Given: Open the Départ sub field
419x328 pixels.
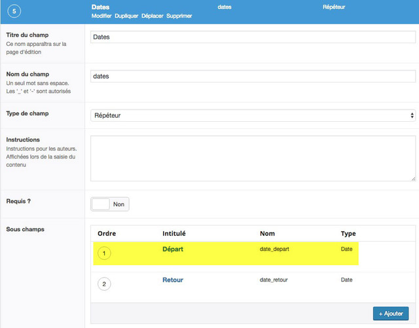Looking at the screenshot, I should pyautogui.click(x=173, y=249).
